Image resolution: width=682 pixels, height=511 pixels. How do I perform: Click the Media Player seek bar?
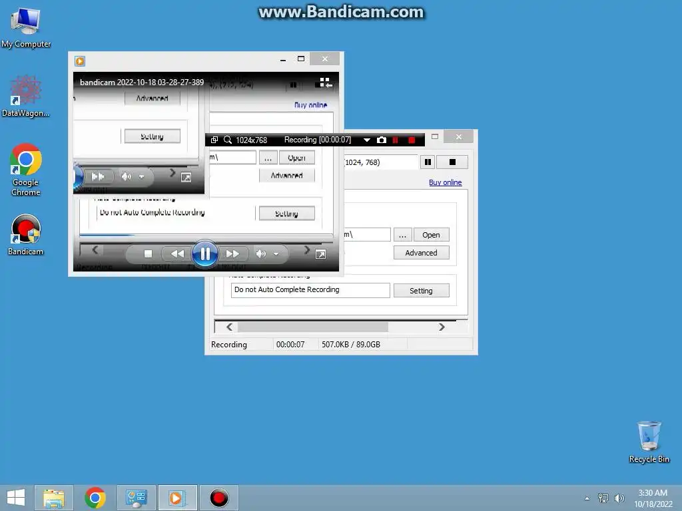click(x=206, y=236)
